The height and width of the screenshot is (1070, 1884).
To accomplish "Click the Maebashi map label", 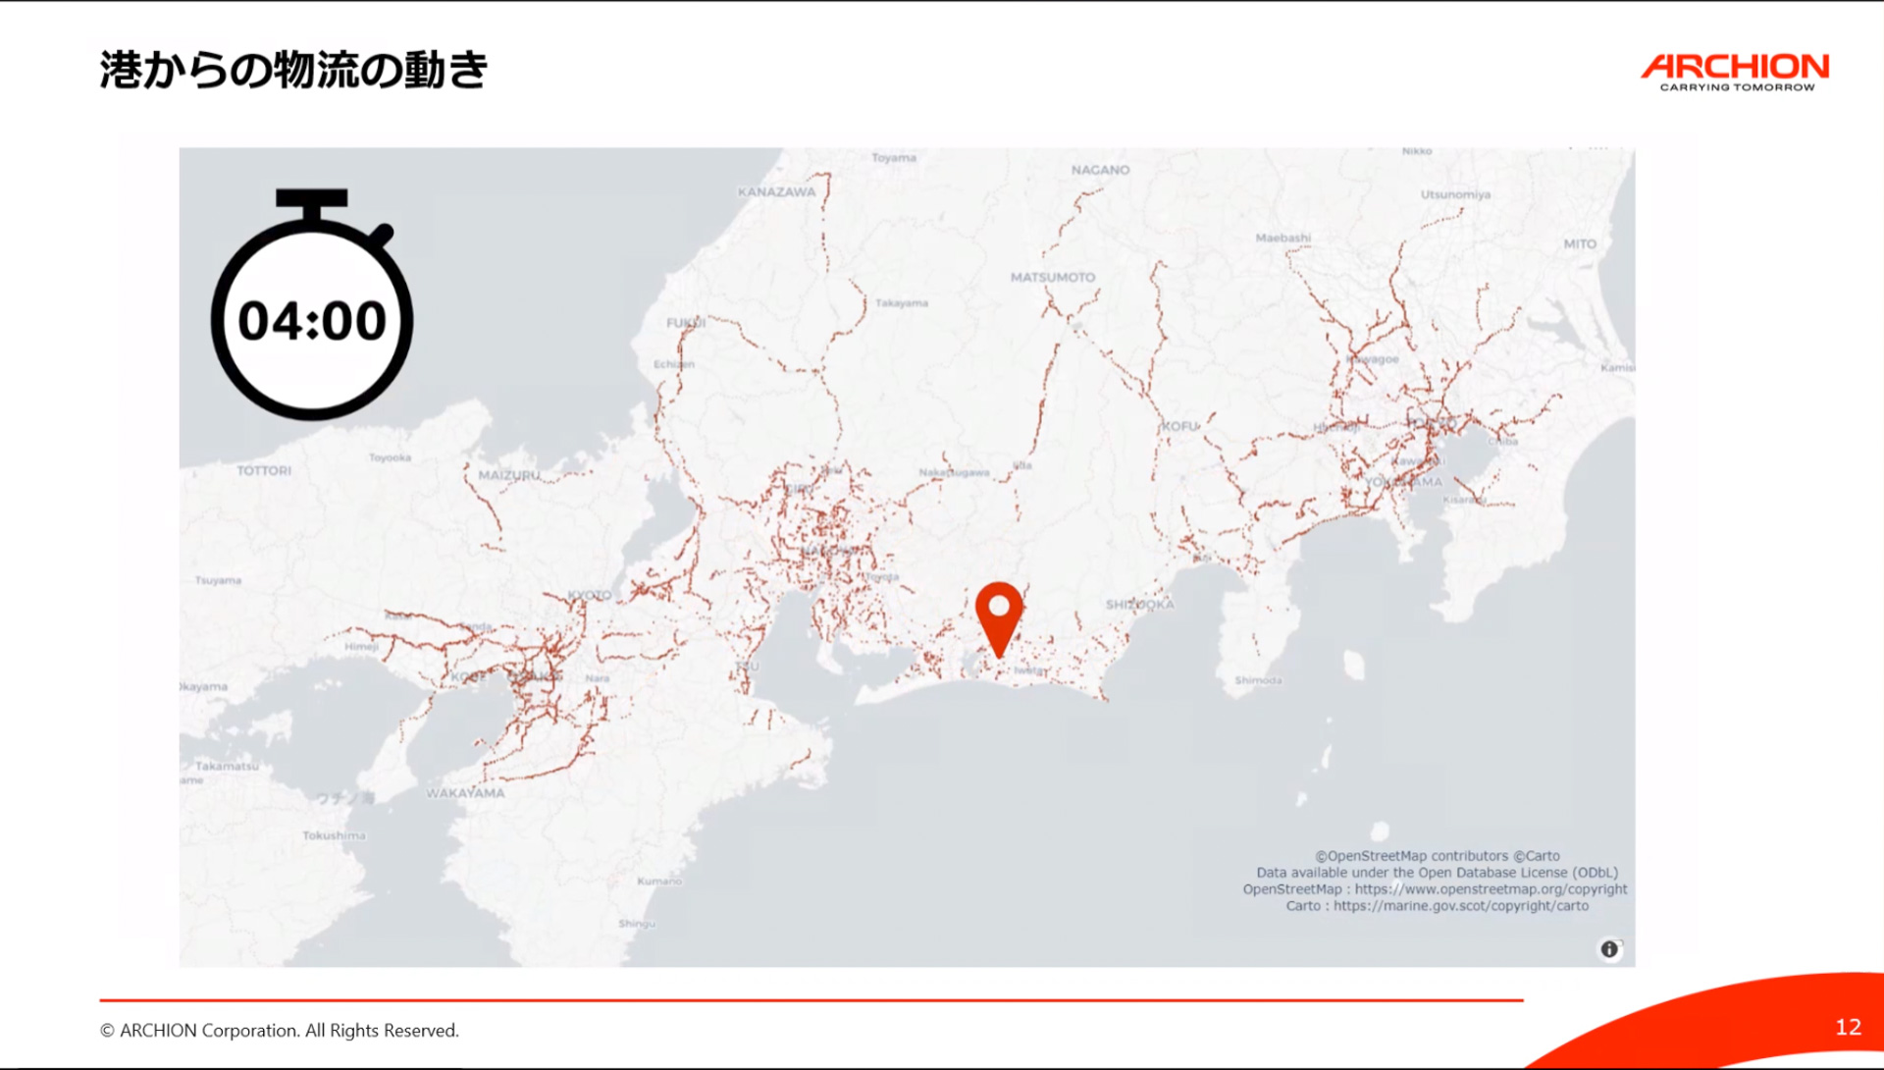I will tap(1282, 238).
